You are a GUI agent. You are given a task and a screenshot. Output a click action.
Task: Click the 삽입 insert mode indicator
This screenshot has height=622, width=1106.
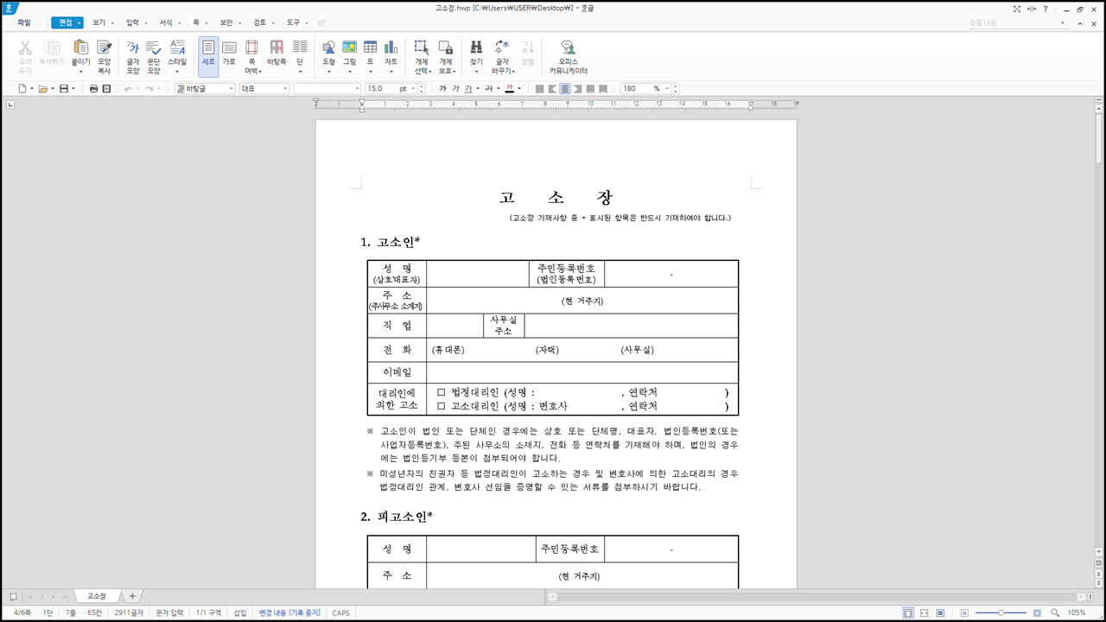240,612
